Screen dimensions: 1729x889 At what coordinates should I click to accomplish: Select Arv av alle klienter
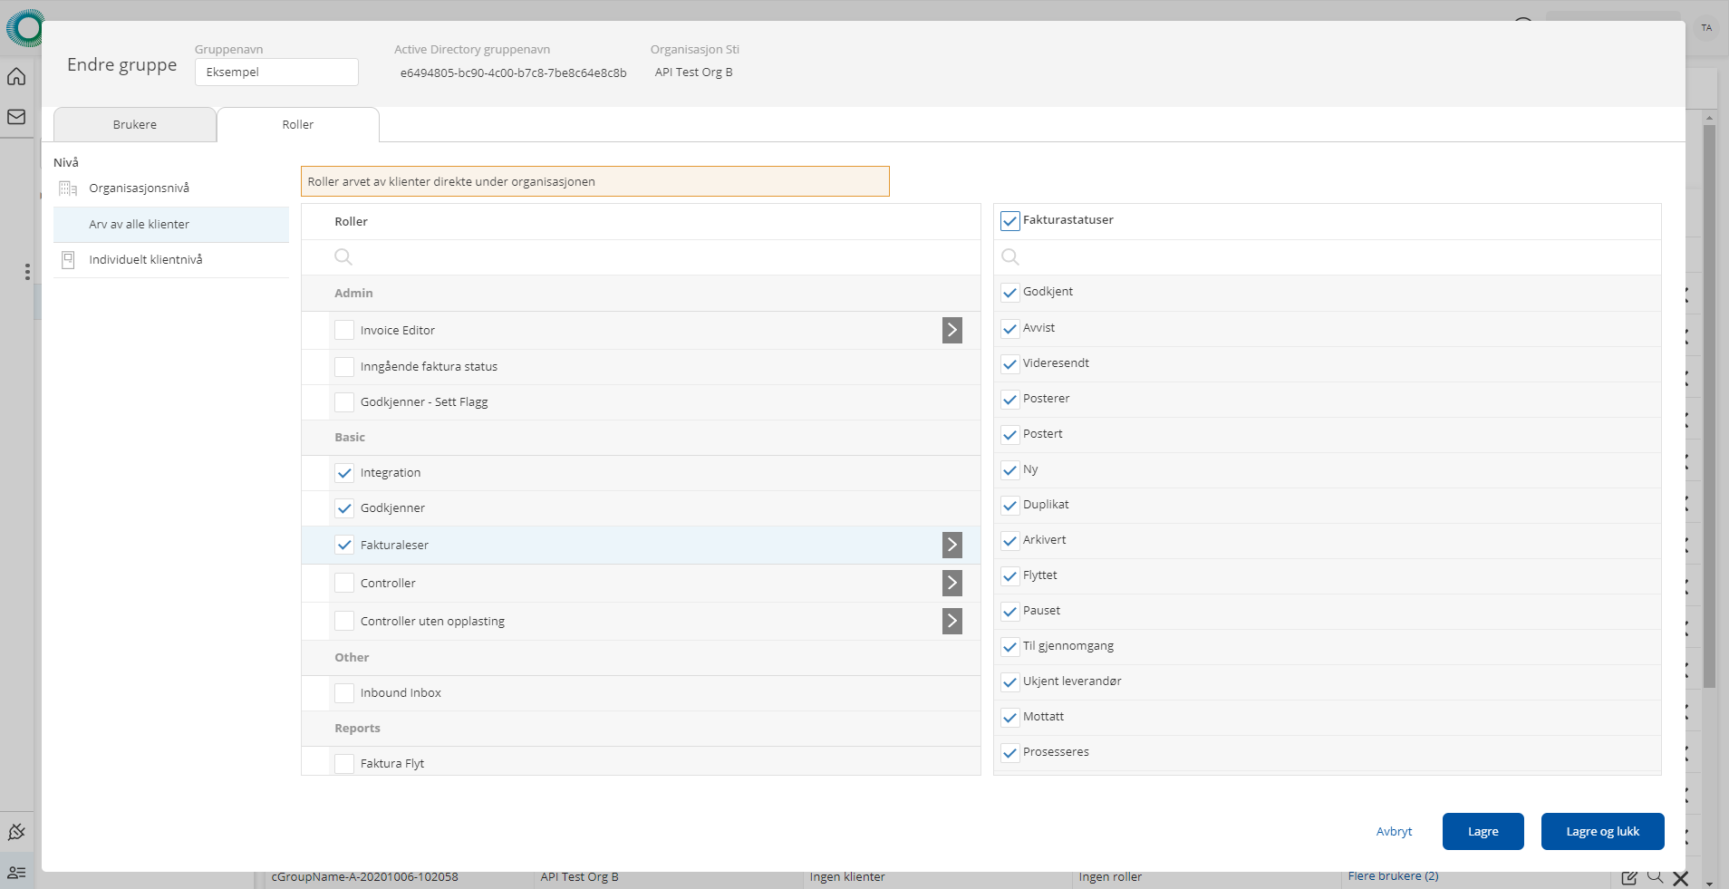[140, 225]
